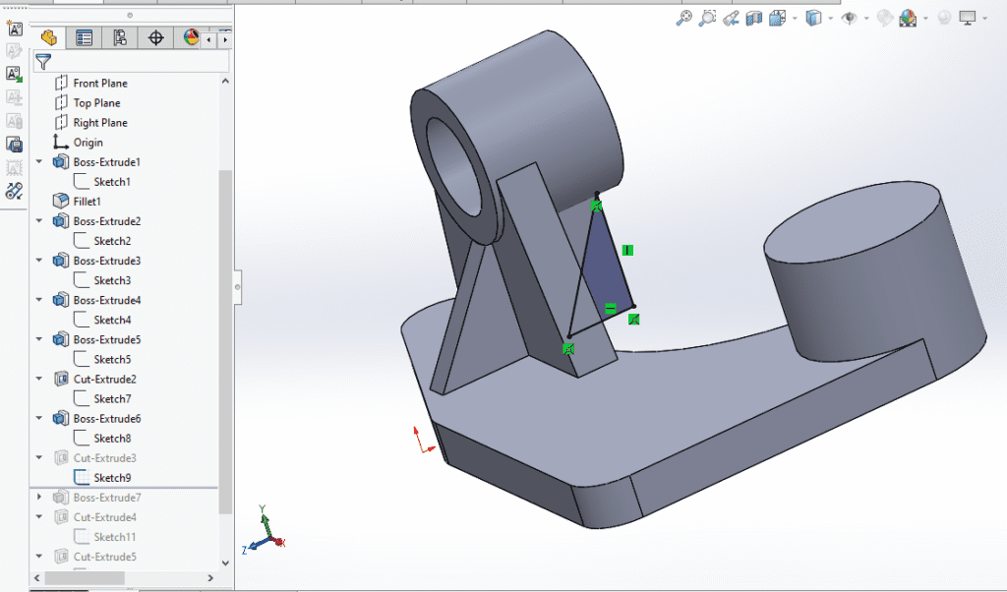Expand the Apply Scene dropdown arrow
This screenshot has width=1007, height=592.
point(925,19)
